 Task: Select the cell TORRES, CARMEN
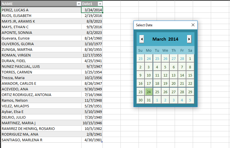(41, 72)
